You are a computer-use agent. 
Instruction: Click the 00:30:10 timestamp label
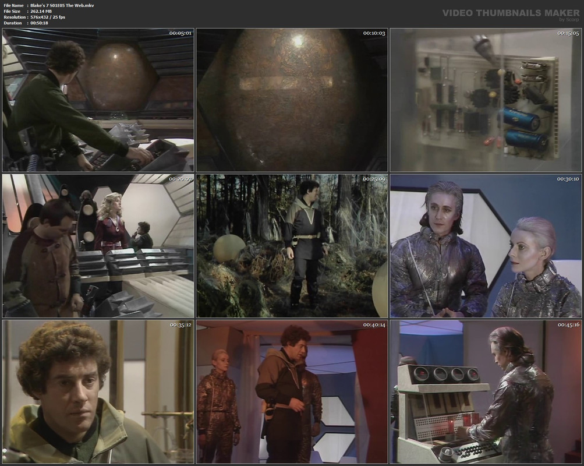point(568,179)
